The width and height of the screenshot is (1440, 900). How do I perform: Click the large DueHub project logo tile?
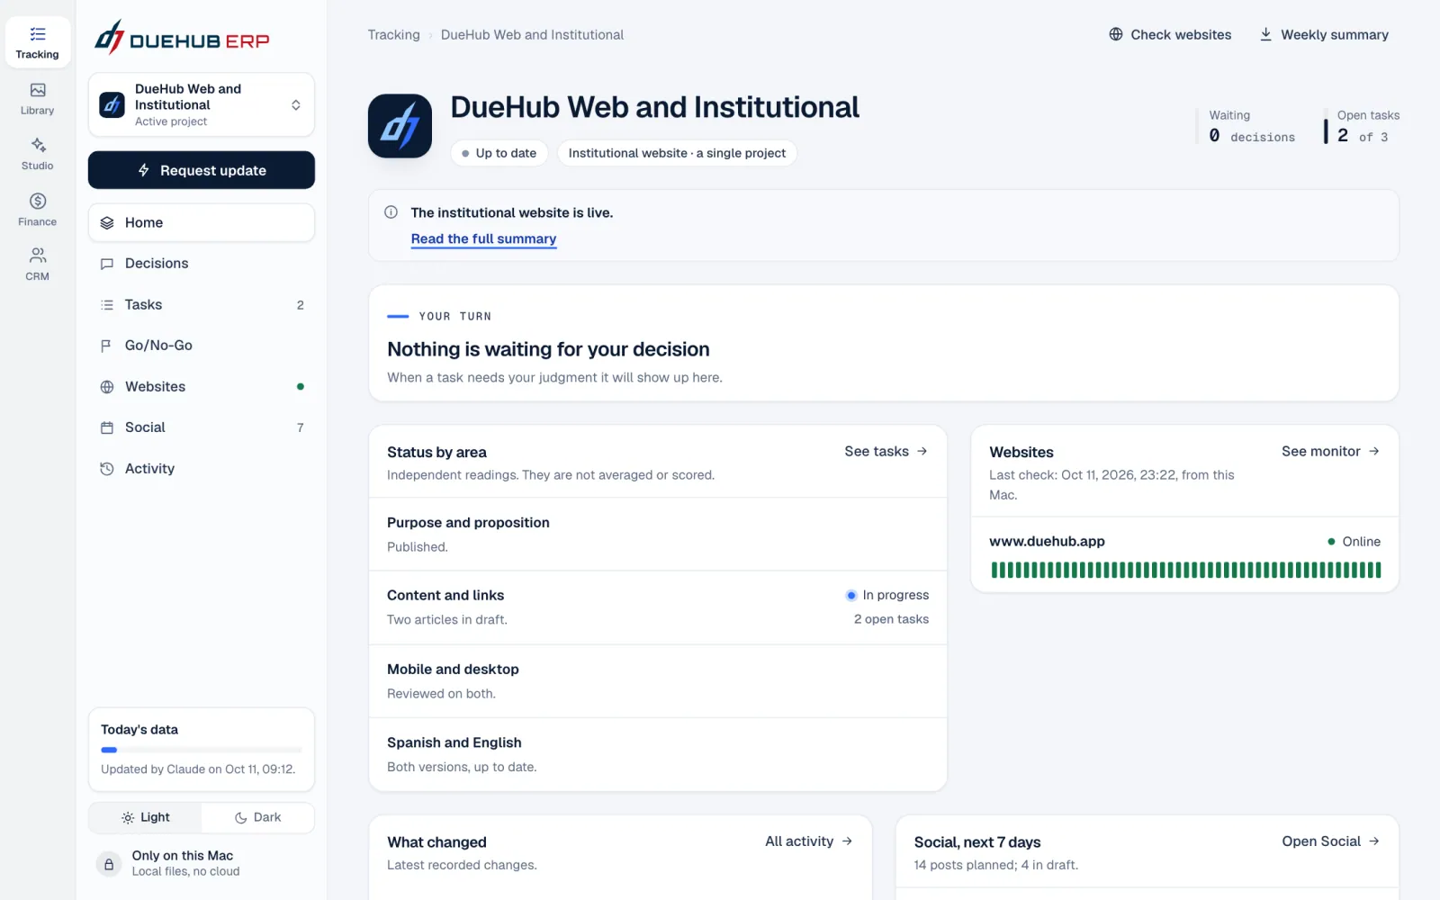[x=400, y=126]
